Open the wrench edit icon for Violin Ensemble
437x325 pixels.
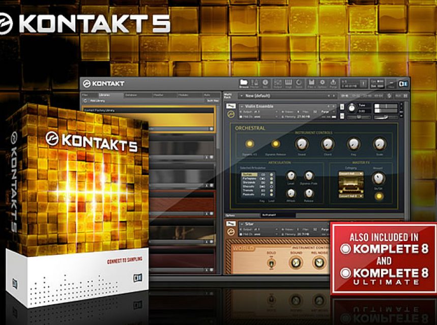point(231,106)
